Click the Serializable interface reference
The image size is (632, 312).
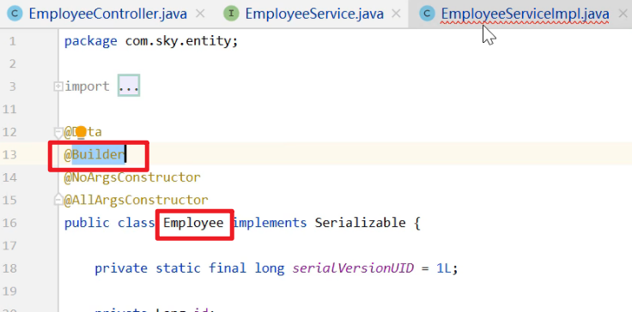[360, 223]
